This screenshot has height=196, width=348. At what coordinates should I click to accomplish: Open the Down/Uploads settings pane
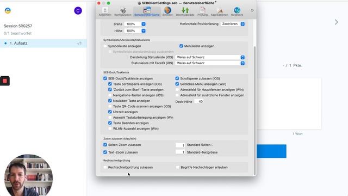(x=185, y=11)
